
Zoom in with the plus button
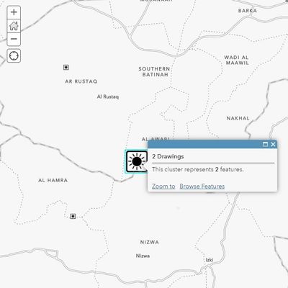click(14, 12)
